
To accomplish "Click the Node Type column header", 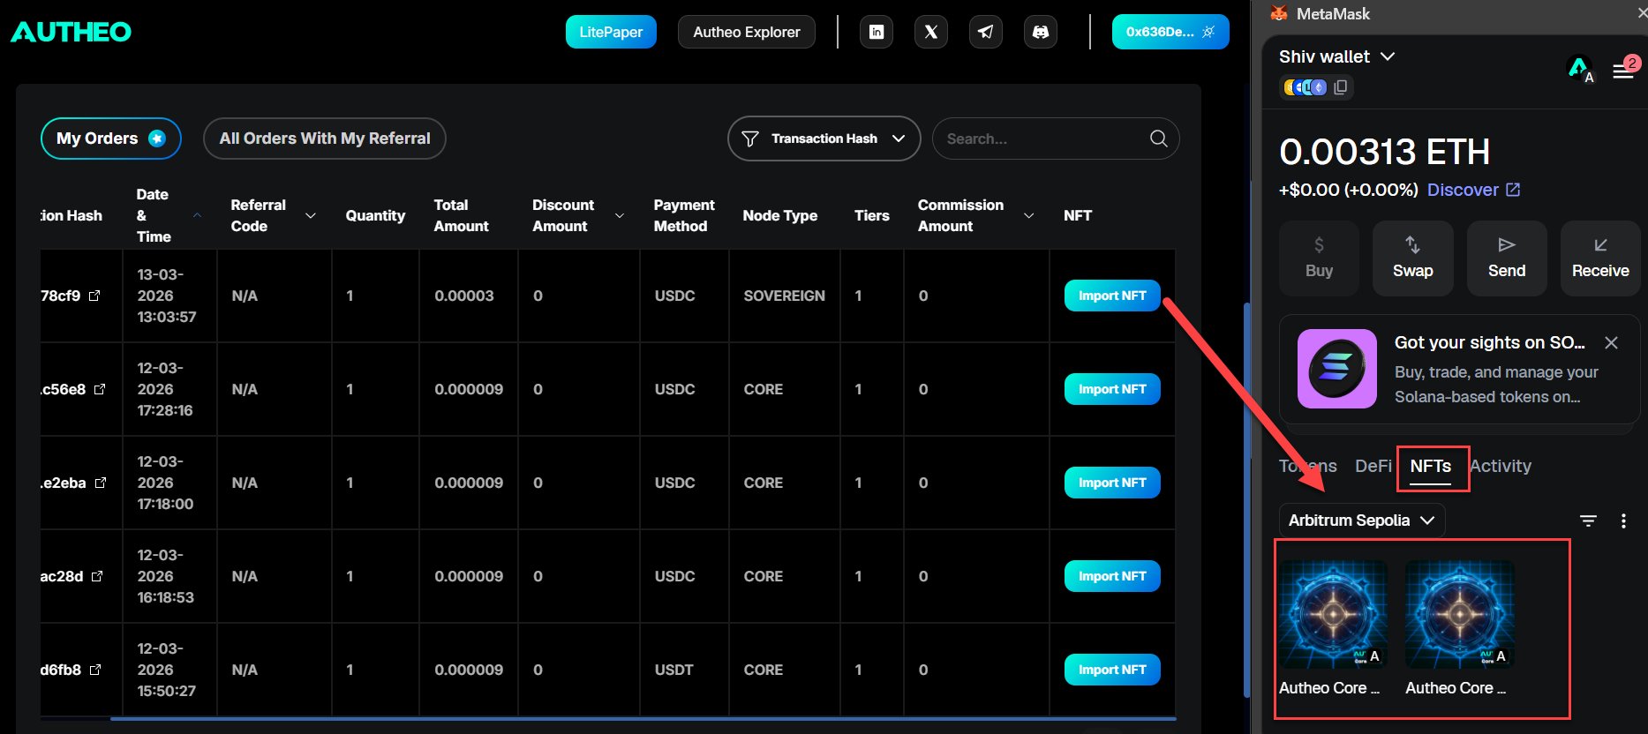I will 780,215.
